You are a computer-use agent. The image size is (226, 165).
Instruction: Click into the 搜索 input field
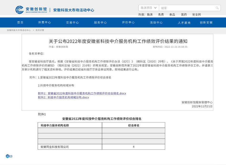pos(187,8)
